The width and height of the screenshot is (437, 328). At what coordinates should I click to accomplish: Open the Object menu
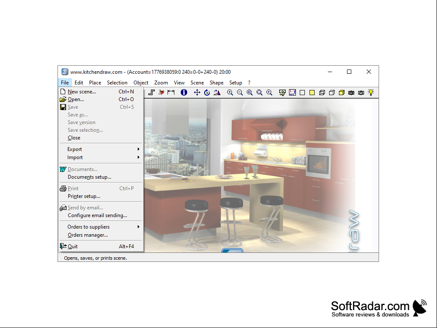[x=141, y=83]
